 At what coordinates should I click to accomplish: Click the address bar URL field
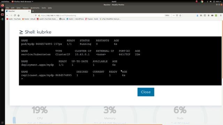[x=100, y=15]
